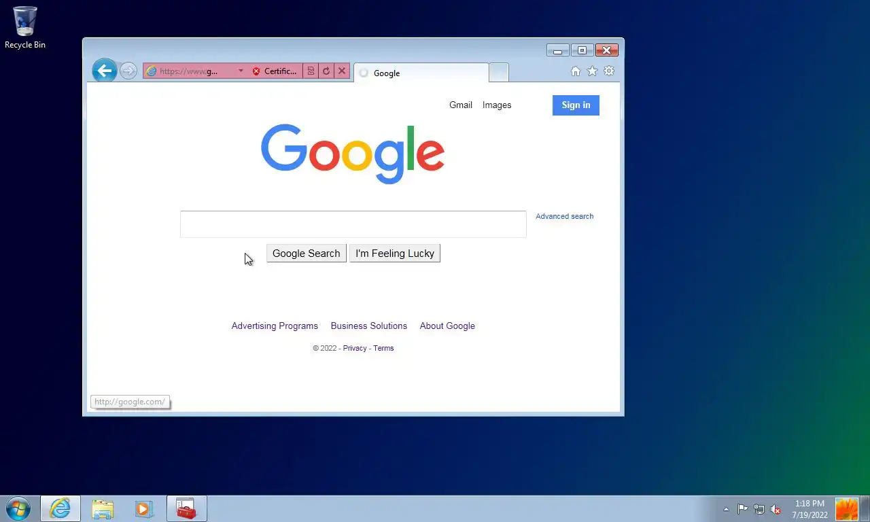Click the blue Sign in button
This screenshot has width=870, height=522.
point(576,105)
